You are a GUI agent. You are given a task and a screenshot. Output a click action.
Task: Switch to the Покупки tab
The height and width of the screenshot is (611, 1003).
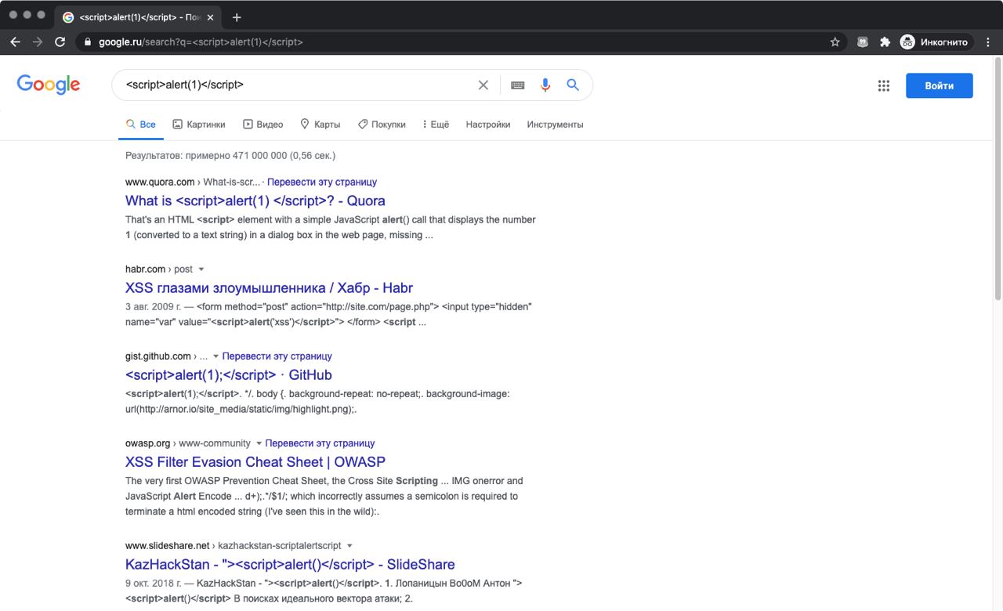[x=382, y=125]
